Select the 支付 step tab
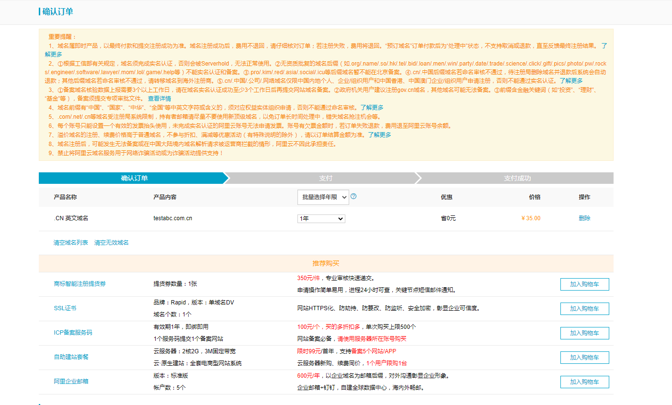Viewport: 672px width, 405px height. click(326, 178)
